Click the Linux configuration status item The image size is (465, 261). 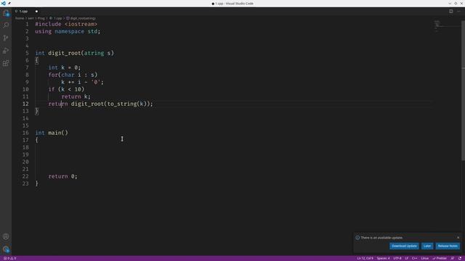pyautogui.click(x=424, y=258)
